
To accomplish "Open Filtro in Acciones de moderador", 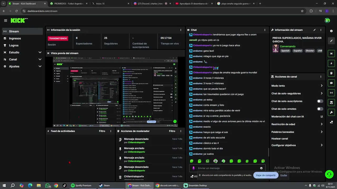I will [x=172, y=131].
